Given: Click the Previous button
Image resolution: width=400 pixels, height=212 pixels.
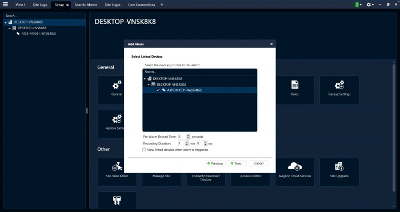Looking at the screenshot, I should coord(215,163).
